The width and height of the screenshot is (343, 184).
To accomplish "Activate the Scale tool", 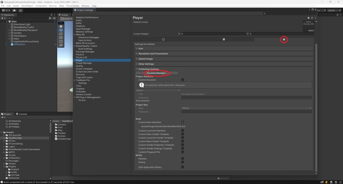I will click(x=61, y=38).
